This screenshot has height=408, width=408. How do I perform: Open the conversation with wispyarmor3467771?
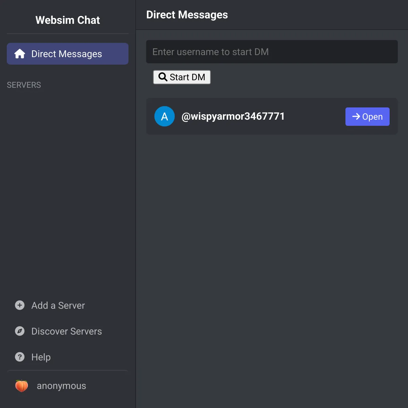(x=368, y=117)
